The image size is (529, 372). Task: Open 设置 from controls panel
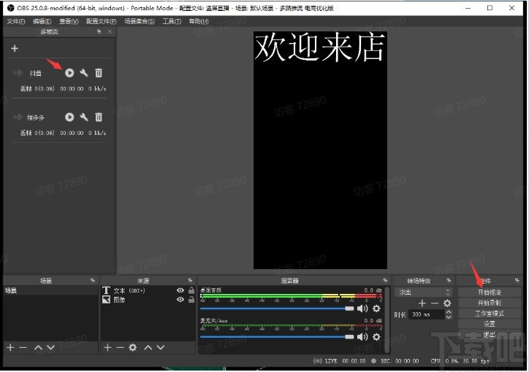(x=490, y=324)
